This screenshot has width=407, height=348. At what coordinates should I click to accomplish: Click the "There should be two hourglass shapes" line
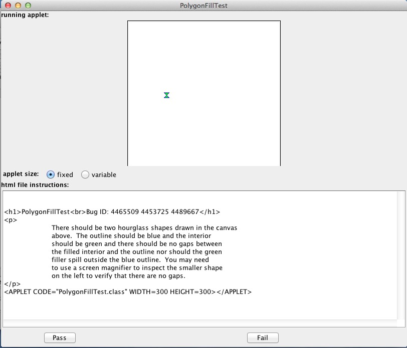point(144,227)
